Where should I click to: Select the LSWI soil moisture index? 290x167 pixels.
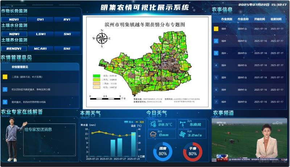pos(40,34)
